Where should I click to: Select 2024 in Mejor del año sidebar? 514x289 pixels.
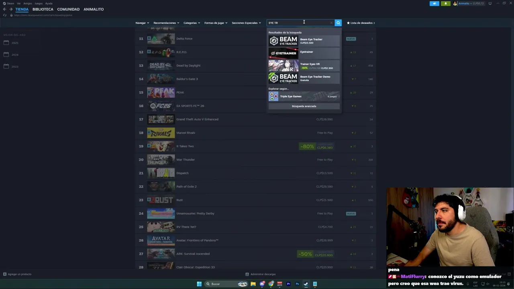(x=15, y=55)
